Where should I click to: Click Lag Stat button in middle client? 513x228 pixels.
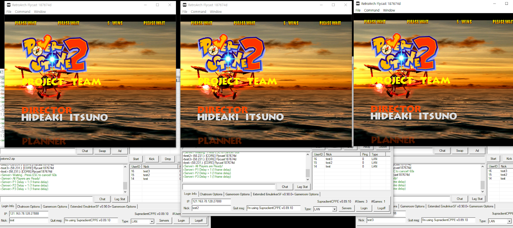click(x=302, y=187)
